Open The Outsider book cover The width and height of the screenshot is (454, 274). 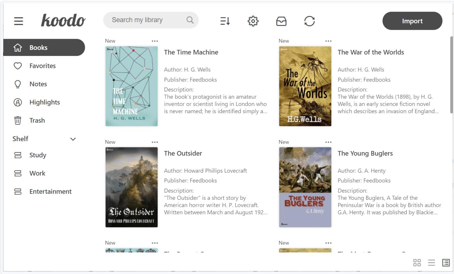tap(131, 186)
